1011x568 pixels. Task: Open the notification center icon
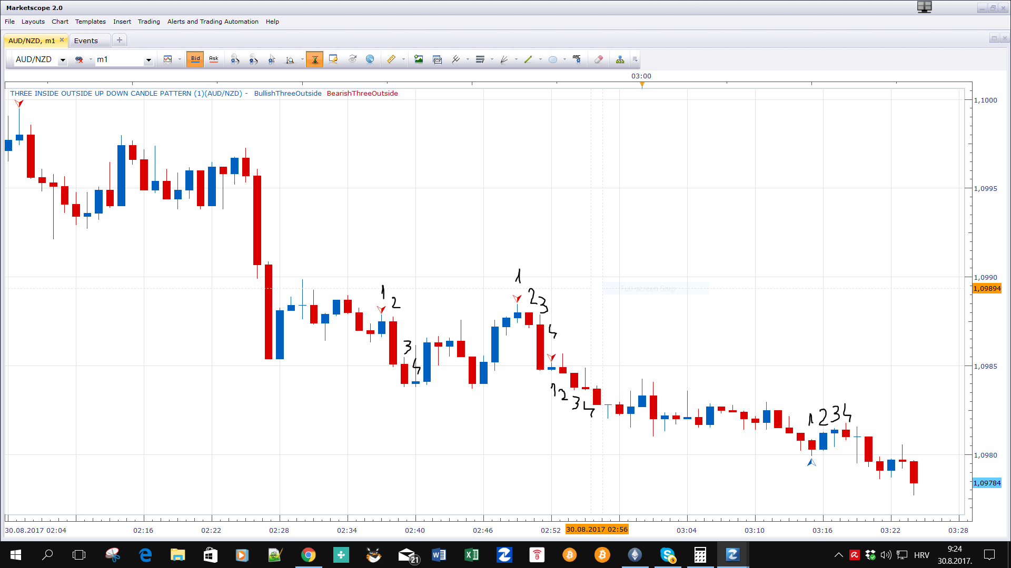coord(989,555)
